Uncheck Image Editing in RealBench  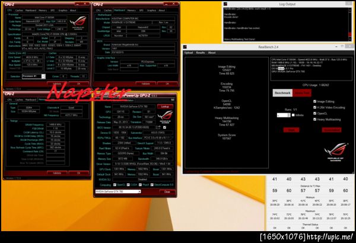click(x=314, y=101)
